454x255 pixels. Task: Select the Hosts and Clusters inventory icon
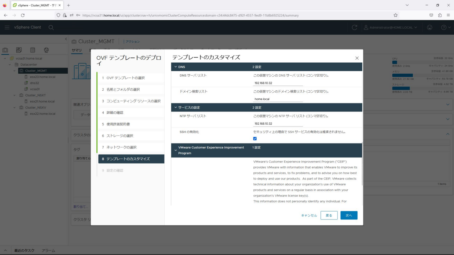point(5,50)
